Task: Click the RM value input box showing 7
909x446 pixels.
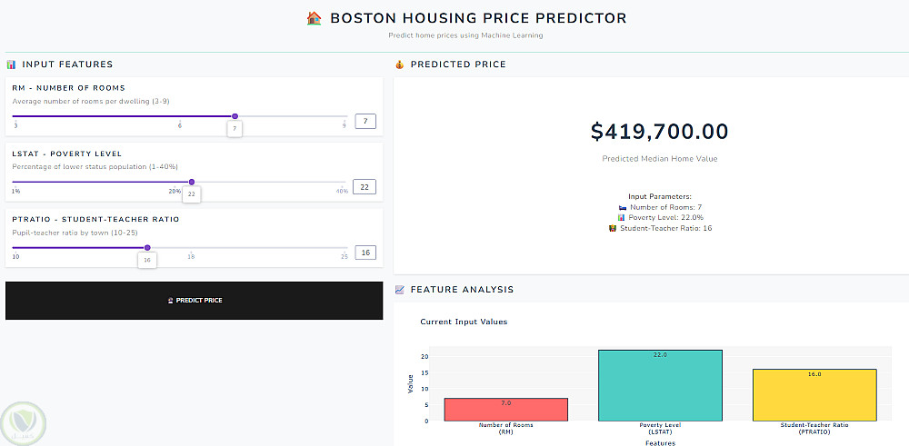Action: 365,121
